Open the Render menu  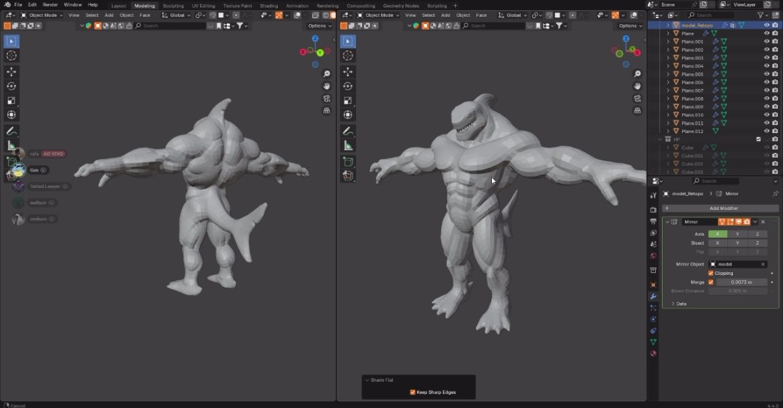tap(50, 5)
